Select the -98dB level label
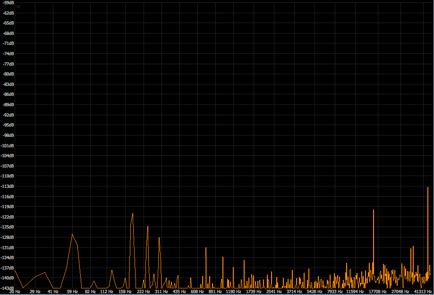Screen dimensions: 434x295 (x=9, y=135)
